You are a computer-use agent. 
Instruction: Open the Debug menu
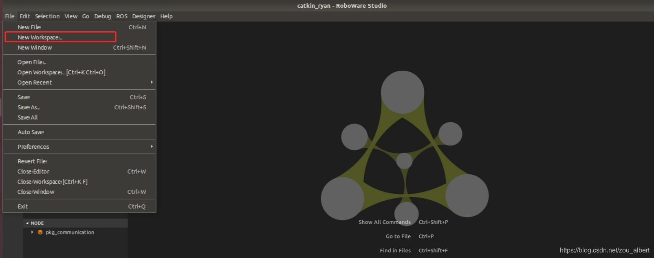103,16
